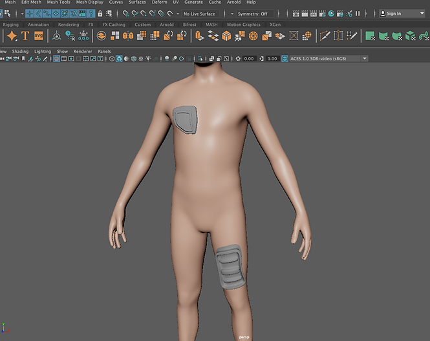Toggle the Resolution Gate panel icon
This screenshot has height=341, width=430.
(71, 58)
